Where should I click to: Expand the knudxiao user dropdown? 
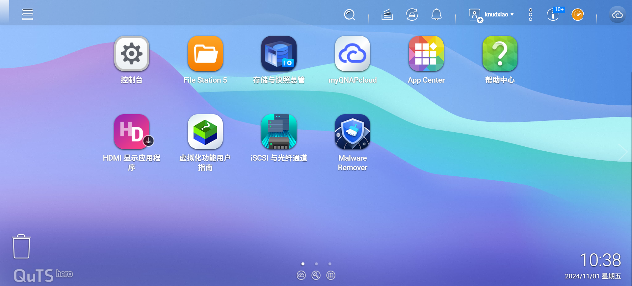[x=499, y=14]
